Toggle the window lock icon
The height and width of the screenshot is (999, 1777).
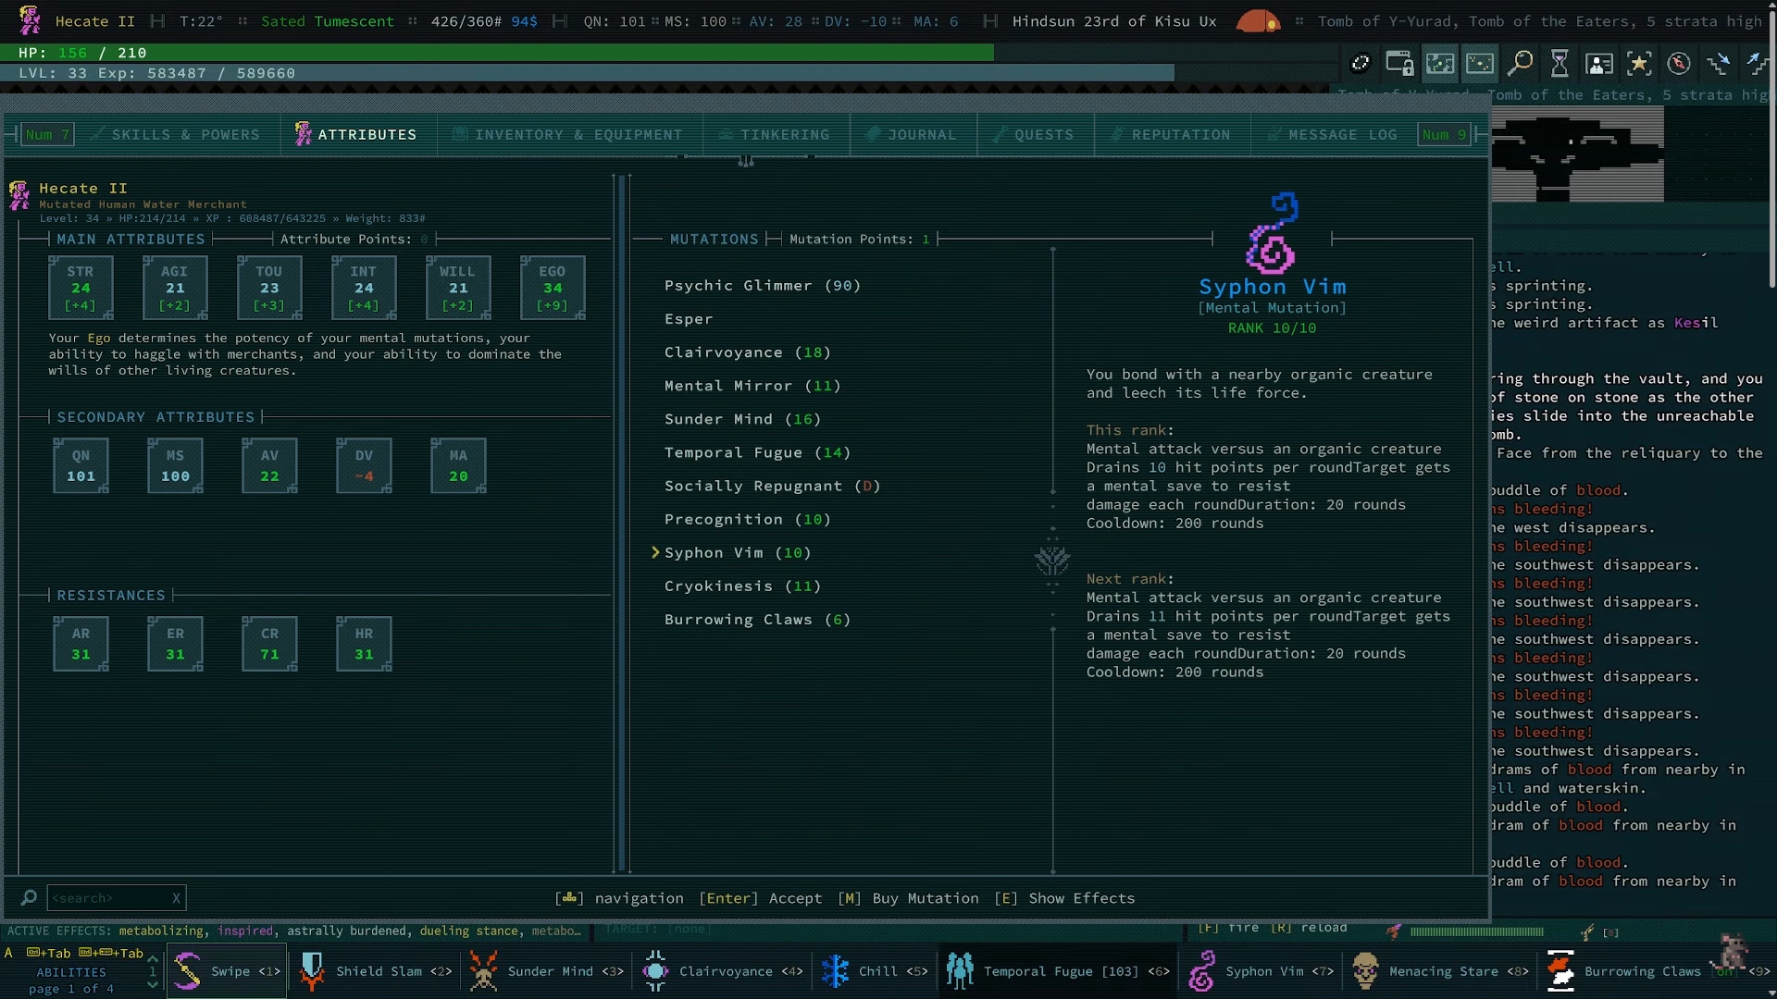(x=1399, y=63)
